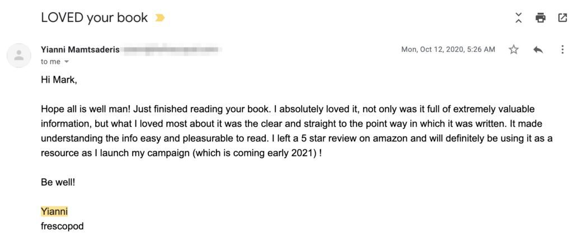This screenshot has height=241, width=573.
Task: Toggle the yellow importance marker
Action: 159,17
